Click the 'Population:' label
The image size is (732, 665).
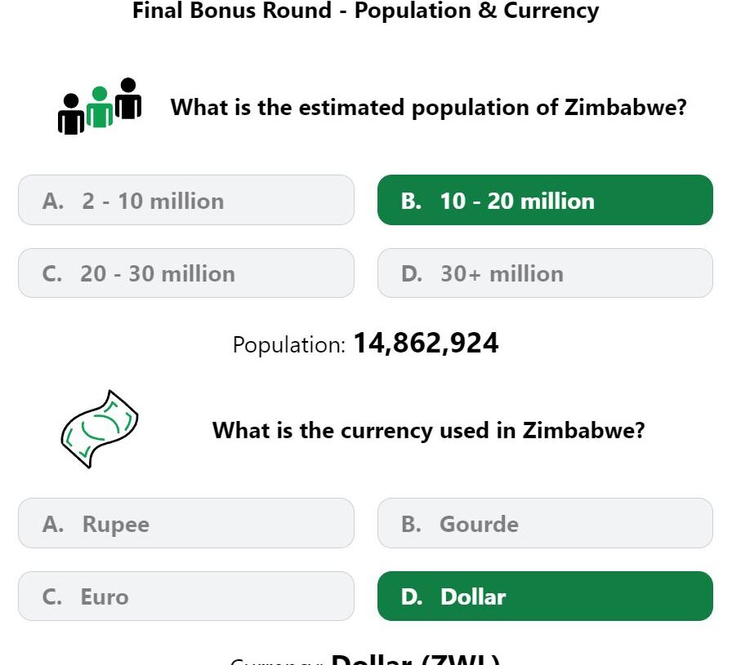click(289, 345)
